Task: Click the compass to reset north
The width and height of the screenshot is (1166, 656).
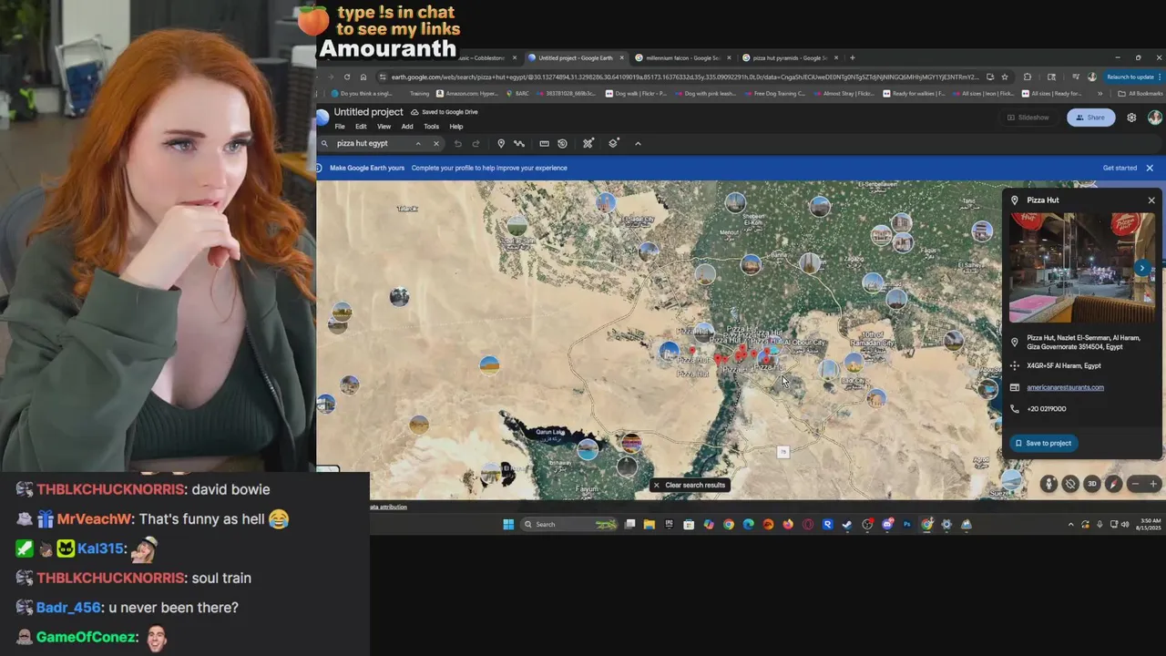Action: click(x=1113, y=484)
